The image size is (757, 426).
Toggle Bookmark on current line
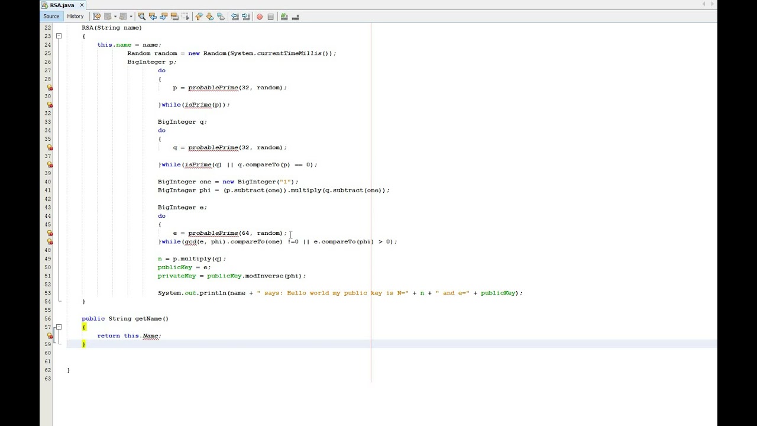coord(221,17)
